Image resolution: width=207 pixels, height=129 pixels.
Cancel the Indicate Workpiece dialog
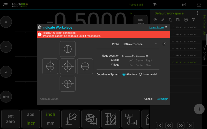[x=148, y=99]
